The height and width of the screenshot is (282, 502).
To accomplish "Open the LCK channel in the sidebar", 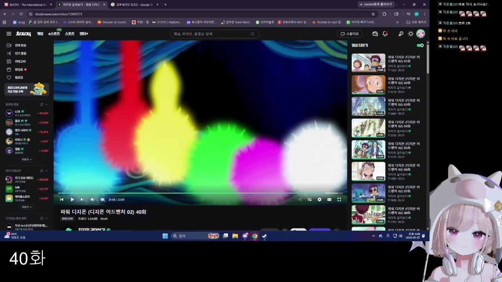I will (x=27, y=113).
